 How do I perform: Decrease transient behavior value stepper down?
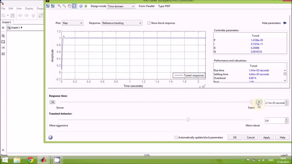coord(287,122)
